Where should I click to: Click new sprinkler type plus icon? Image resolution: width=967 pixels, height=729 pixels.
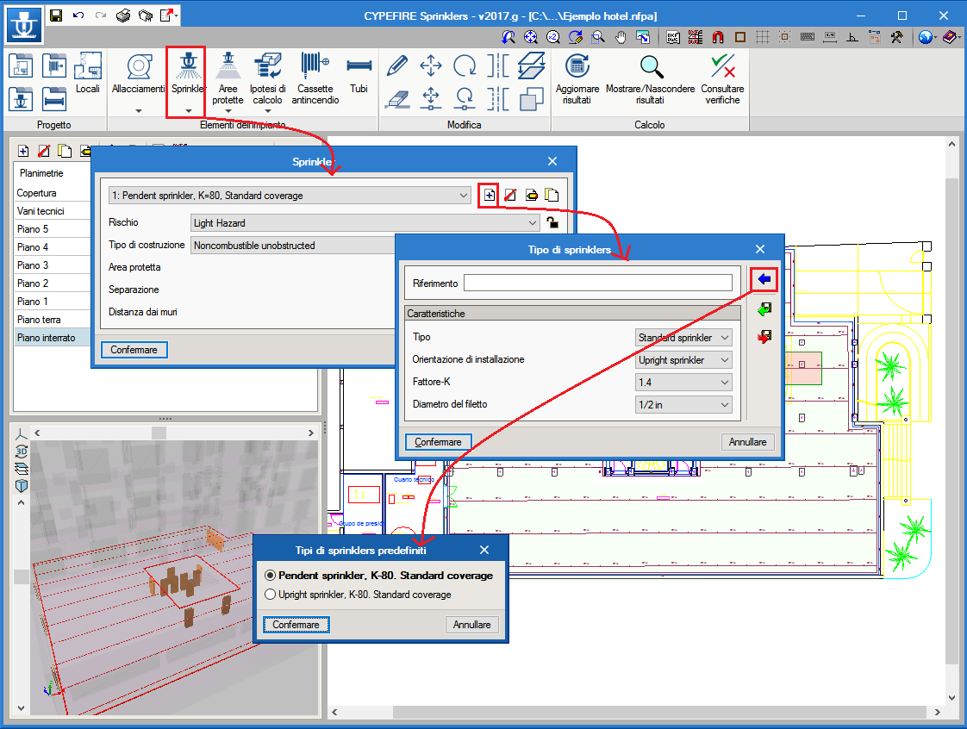click(489, 195)
